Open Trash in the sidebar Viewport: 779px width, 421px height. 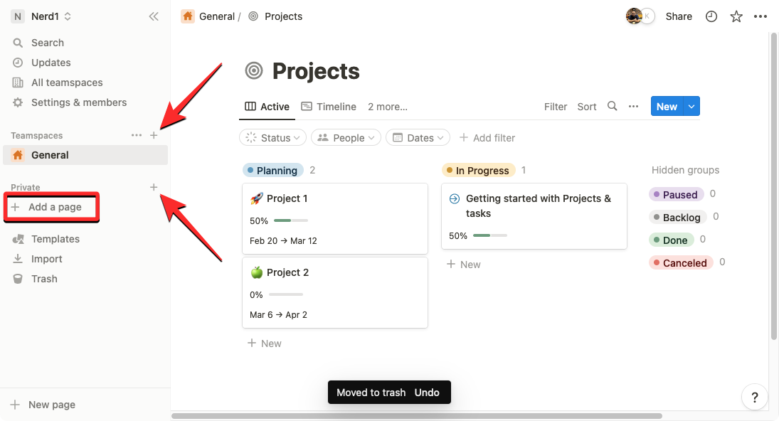click(44, 279)
